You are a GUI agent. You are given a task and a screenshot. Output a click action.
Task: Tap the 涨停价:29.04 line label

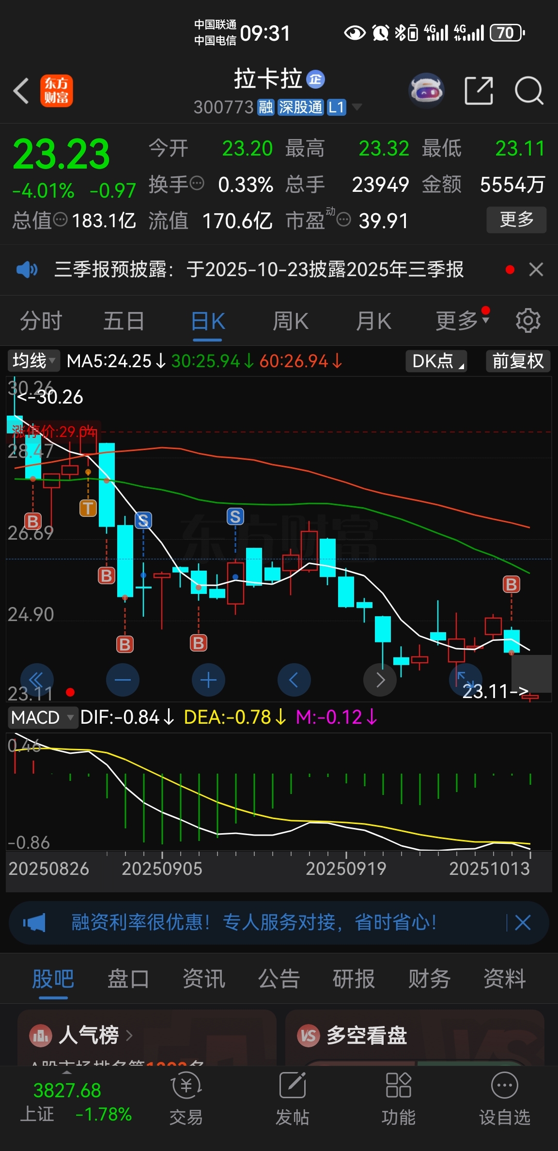(x=54, y=431)
